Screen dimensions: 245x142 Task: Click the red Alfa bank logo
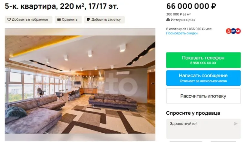pos(229,31)
